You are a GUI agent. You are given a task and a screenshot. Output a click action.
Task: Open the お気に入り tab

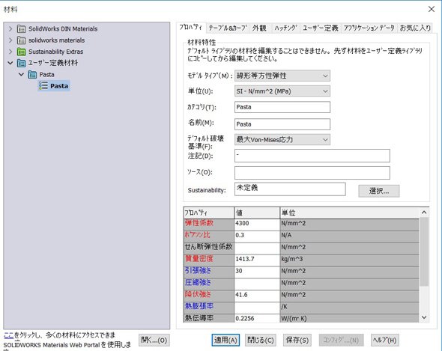415,28
